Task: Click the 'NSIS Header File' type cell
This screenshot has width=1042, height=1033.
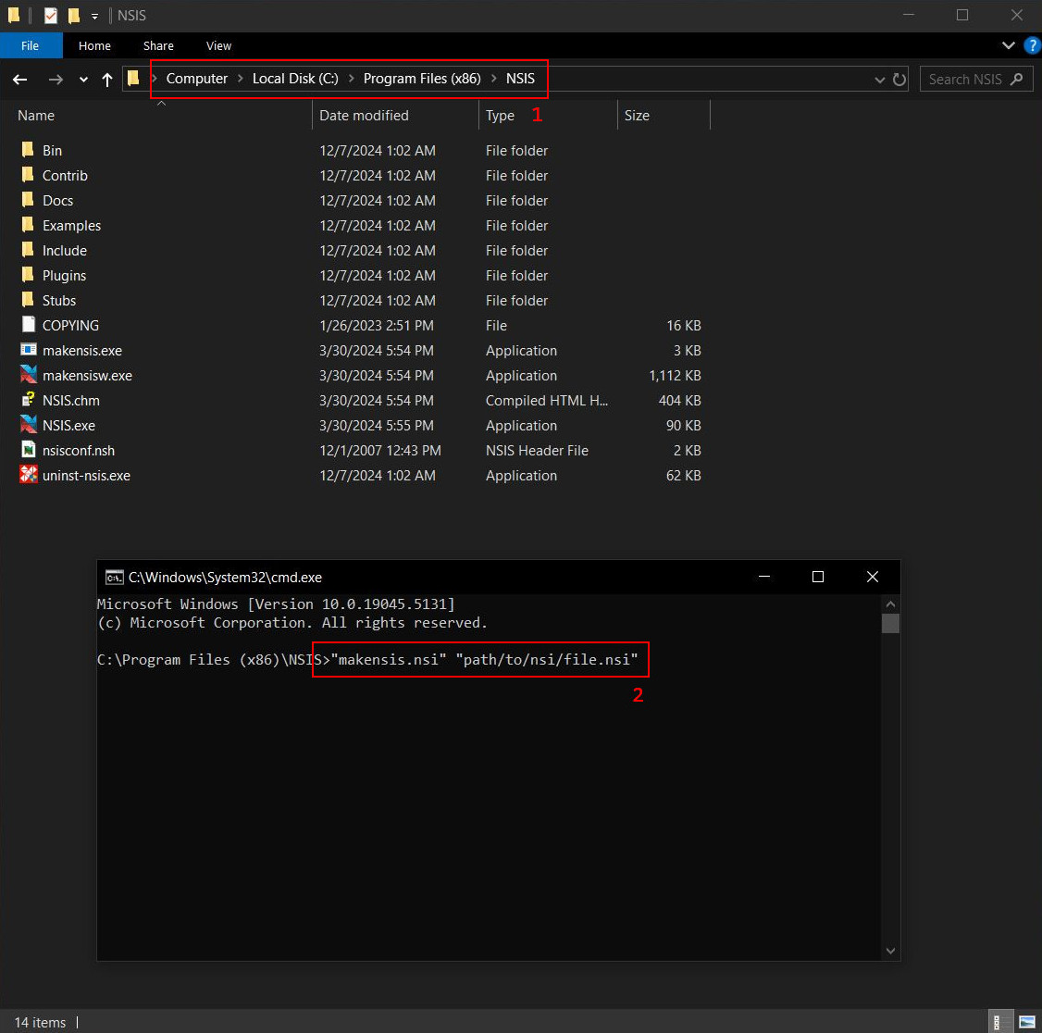Action: click(537, 451)
